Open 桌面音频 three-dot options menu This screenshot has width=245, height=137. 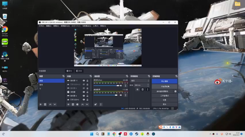point(126,95)
